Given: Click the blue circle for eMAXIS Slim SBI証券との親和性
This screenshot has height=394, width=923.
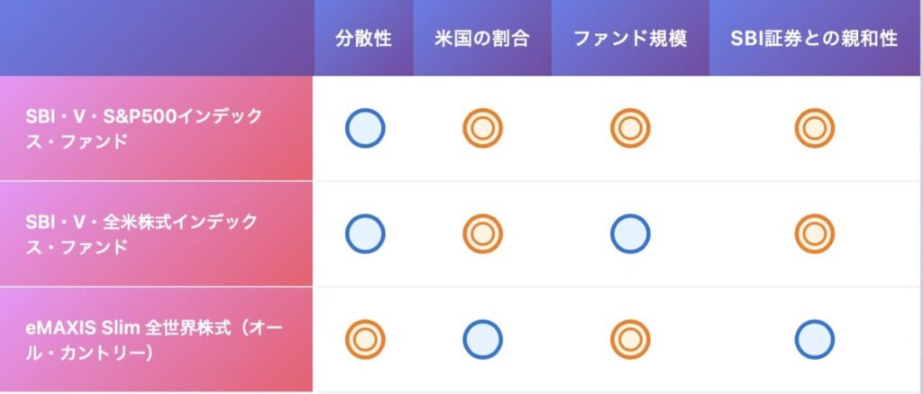Looking at the screenshot, I should click(815, 340).
